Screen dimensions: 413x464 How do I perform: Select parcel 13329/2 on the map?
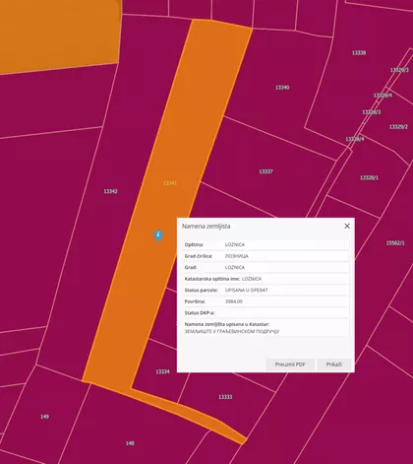click(x=398, y=127)
